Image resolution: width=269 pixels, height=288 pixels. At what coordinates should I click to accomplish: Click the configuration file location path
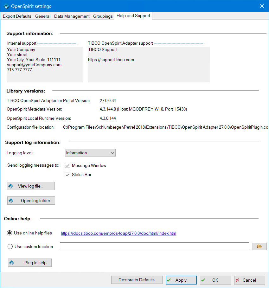click(x=165, y=127)
